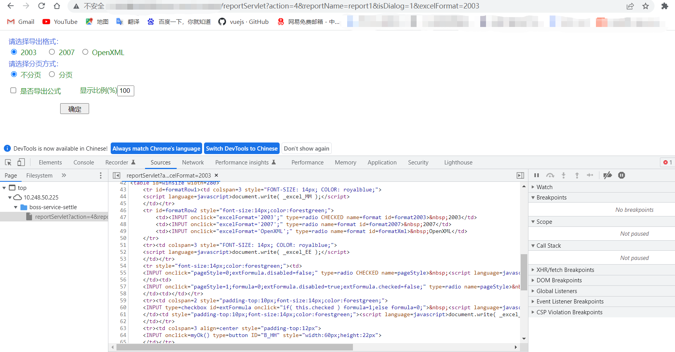This screenshot has height=352, width=675.
Task: Enable the 是否导出公式 checkbox
Action: 13,91
